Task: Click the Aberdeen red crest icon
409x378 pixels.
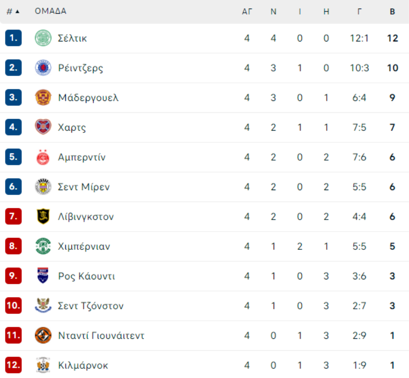Action: 43,157
